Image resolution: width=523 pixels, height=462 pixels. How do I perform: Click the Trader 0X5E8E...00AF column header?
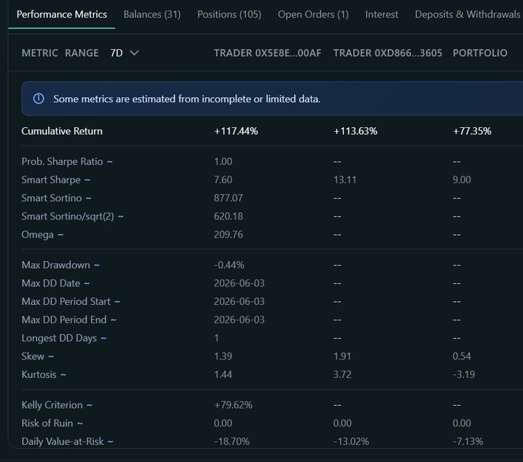pyautogui.click(x=268, y=53)
